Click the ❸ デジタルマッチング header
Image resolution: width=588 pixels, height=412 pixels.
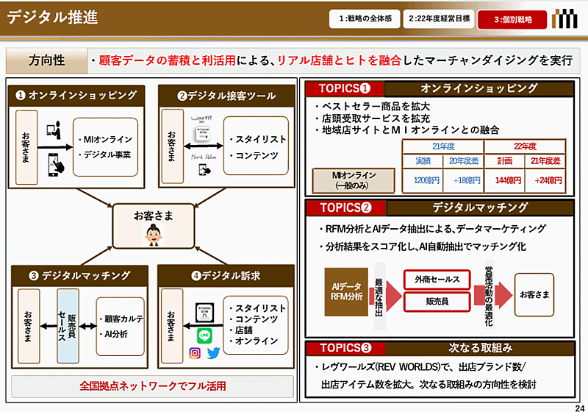[x=79, y=275]
